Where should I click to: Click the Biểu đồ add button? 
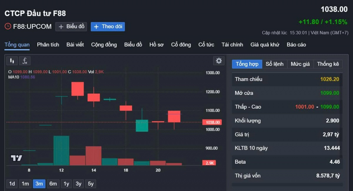point(71,26)
